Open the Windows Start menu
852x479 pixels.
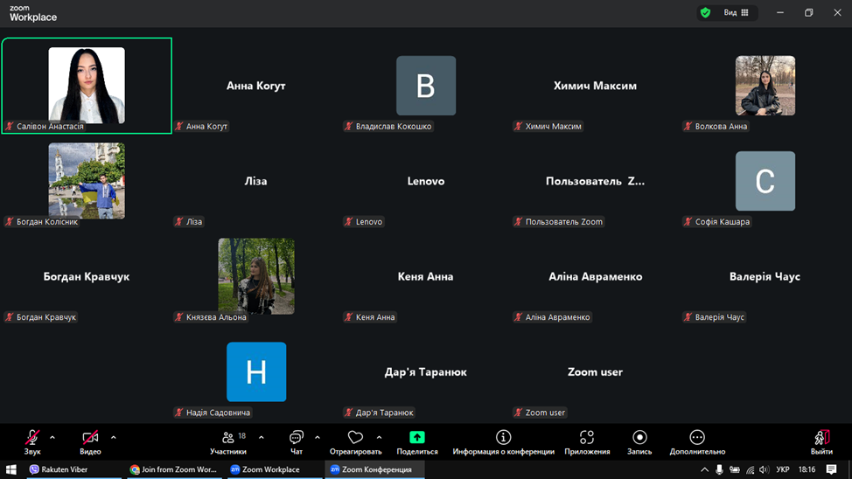click(11, 469)
